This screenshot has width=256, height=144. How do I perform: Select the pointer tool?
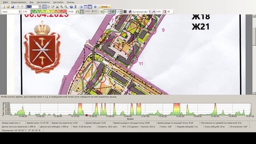pyautogui.click(x=44, y=7)
